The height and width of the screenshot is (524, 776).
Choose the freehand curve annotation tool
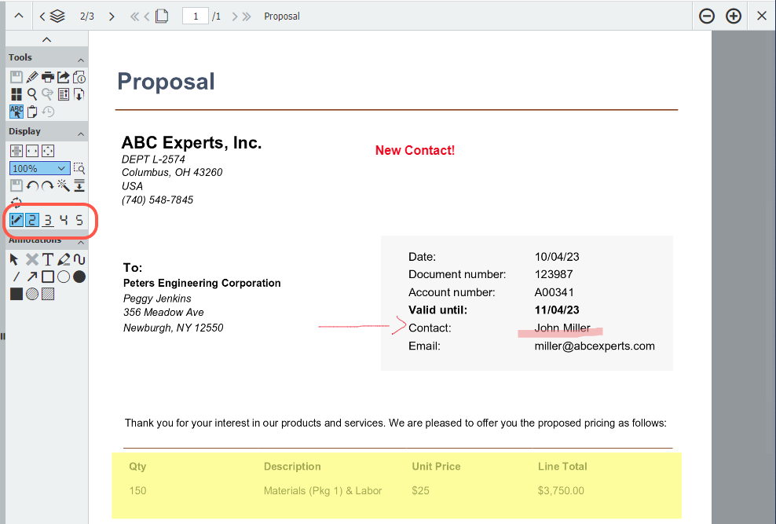[79, 259]
